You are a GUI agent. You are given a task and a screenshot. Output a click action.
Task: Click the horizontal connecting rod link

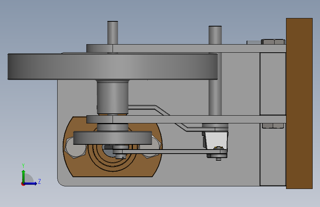[x=169, y=151]
